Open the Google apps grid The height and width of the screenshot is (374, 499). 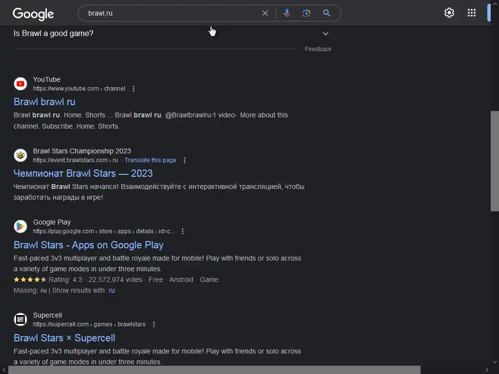pos(472,13)
